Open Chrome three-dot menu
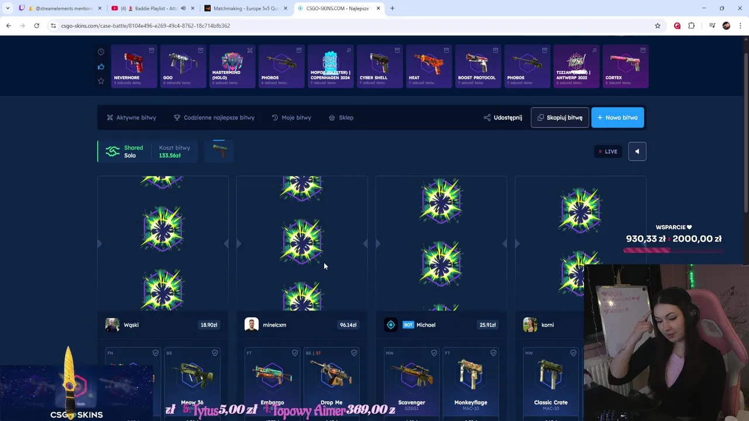The width and height of the screenshot is (749, 421). click(x=741, y=26)
